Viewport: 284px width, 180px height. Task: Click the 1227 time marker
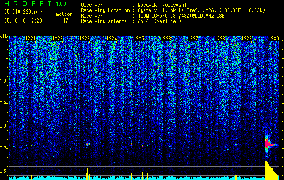[193, 39]
